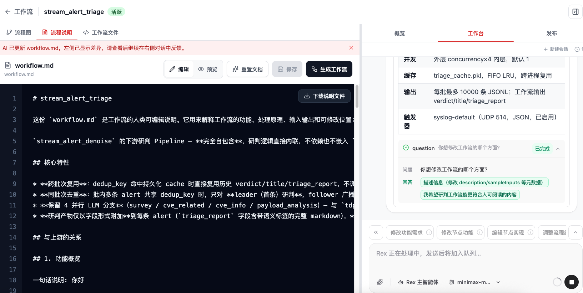
Task: Click the 一句话说明：你好 line
Action: [x=59, y=280]
